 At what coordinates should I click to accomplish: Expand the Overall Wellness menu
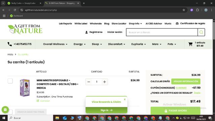pyautogui.click(x=55, y=44)
